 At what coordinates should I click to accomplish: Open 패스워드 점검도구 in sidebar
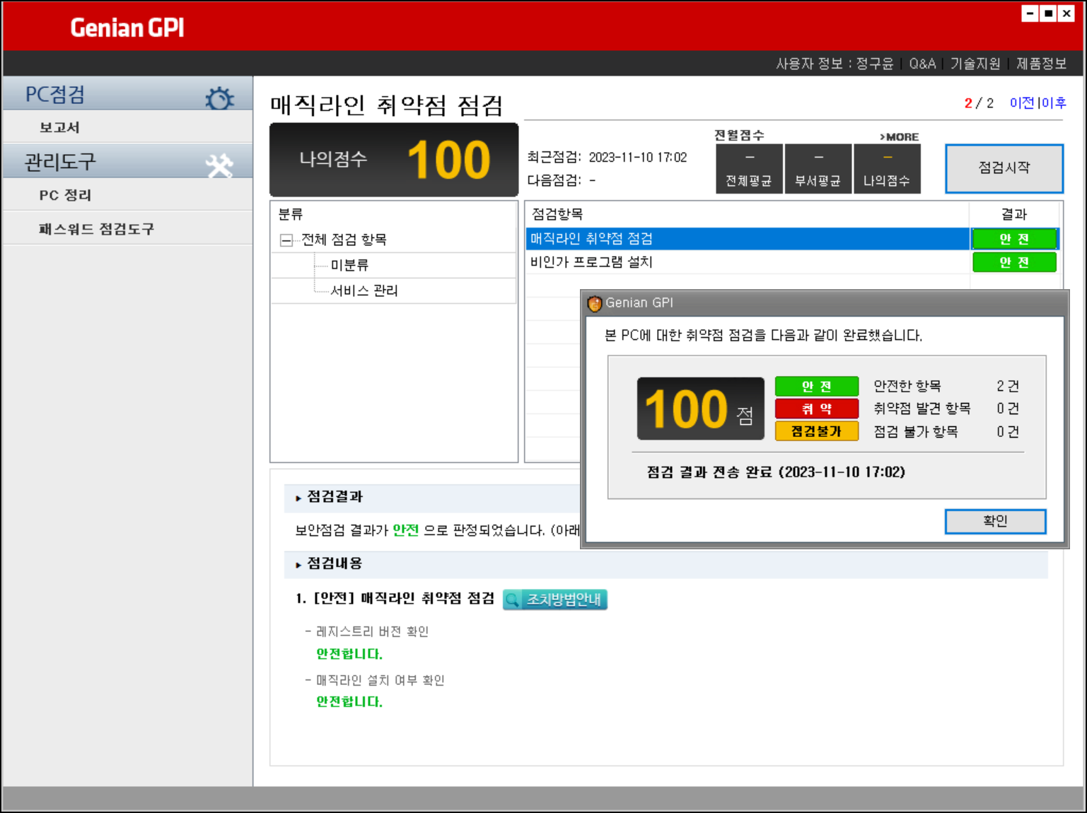[96, 229]
